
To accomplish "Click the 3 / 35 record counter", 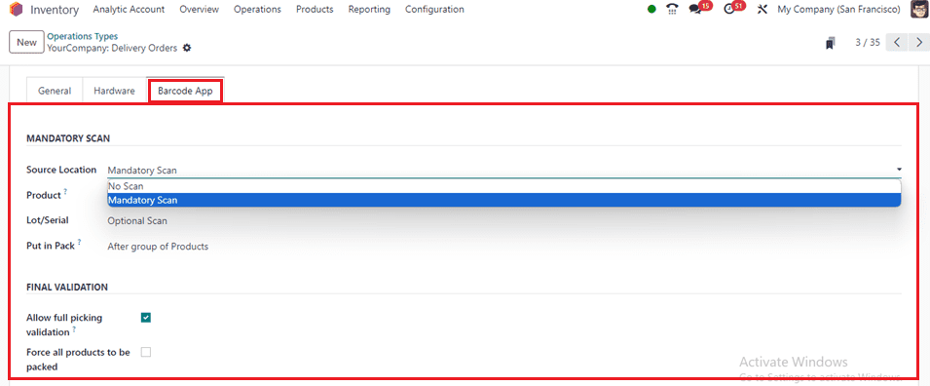I will pos(868,43).
